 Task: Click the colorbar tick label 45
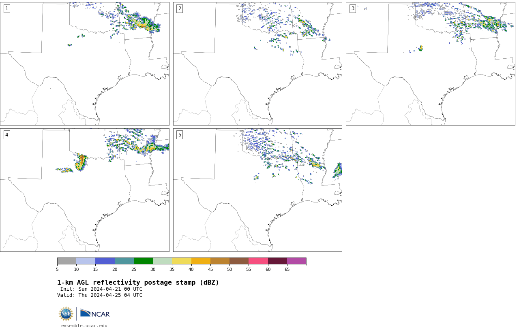tap(210, 269)
